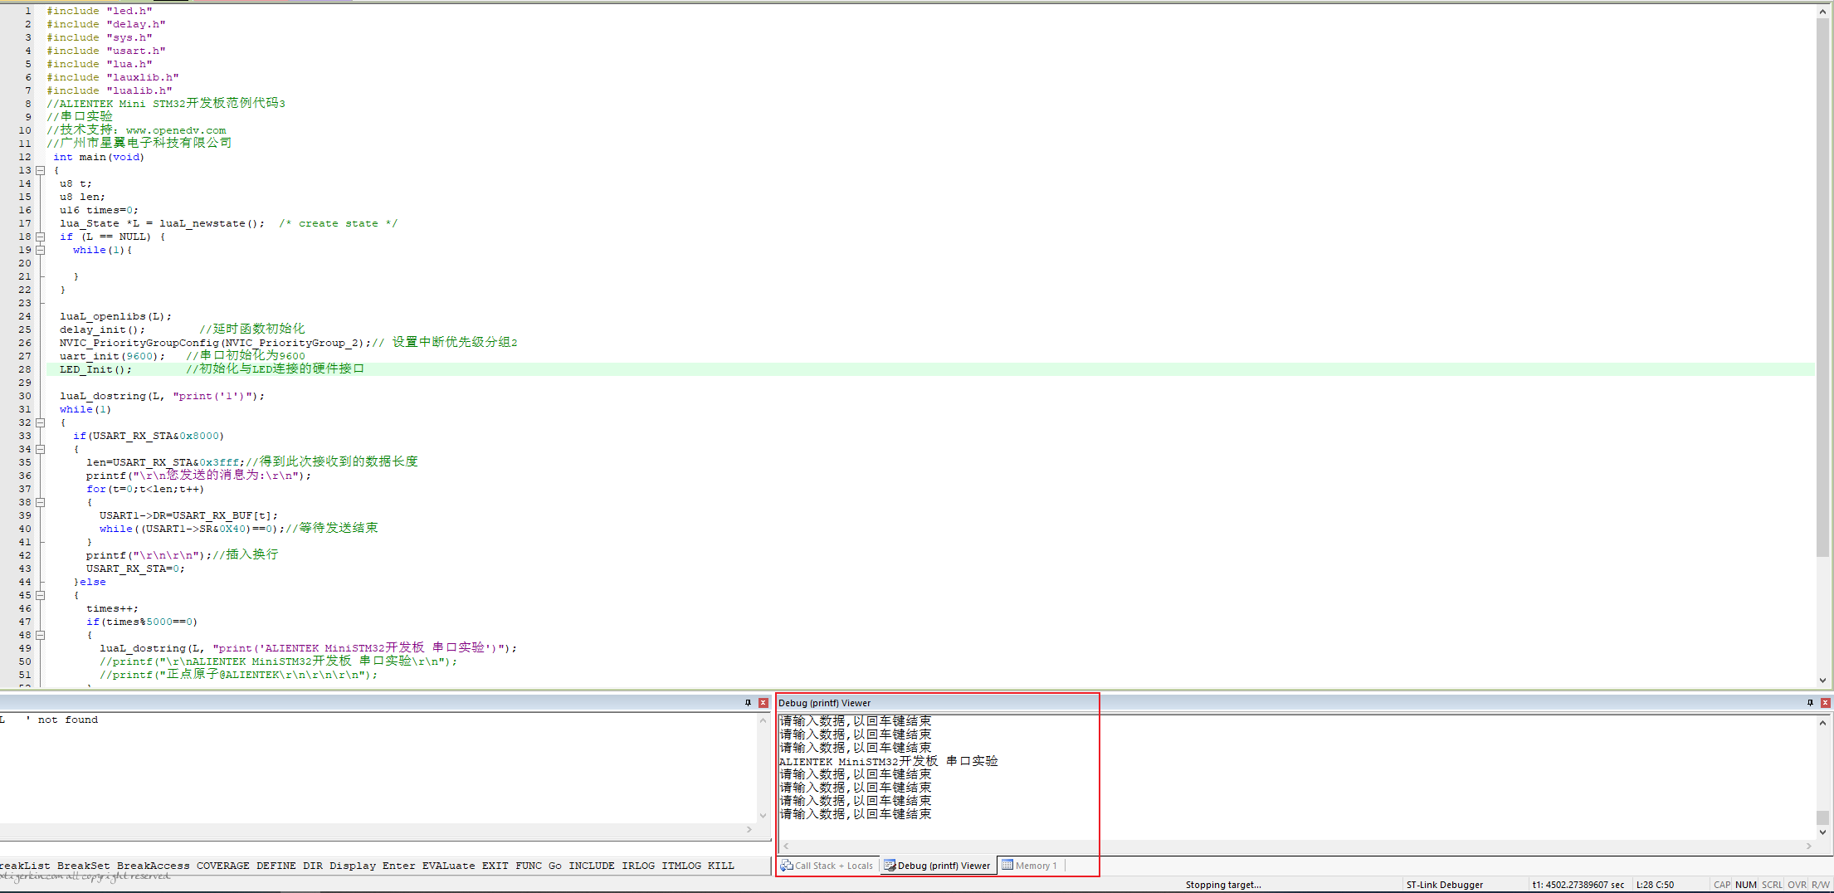Click the #include "lauxlib.h" line
The width and height of the screenshot is (1834, 893).
point(112,77)
